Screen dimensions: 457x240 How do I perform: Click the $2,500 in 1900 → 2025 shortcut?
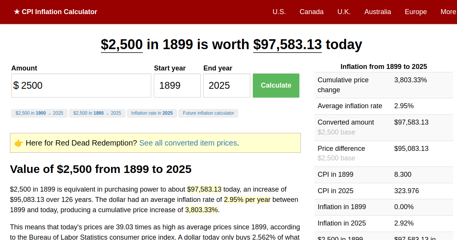pos(39,113)
